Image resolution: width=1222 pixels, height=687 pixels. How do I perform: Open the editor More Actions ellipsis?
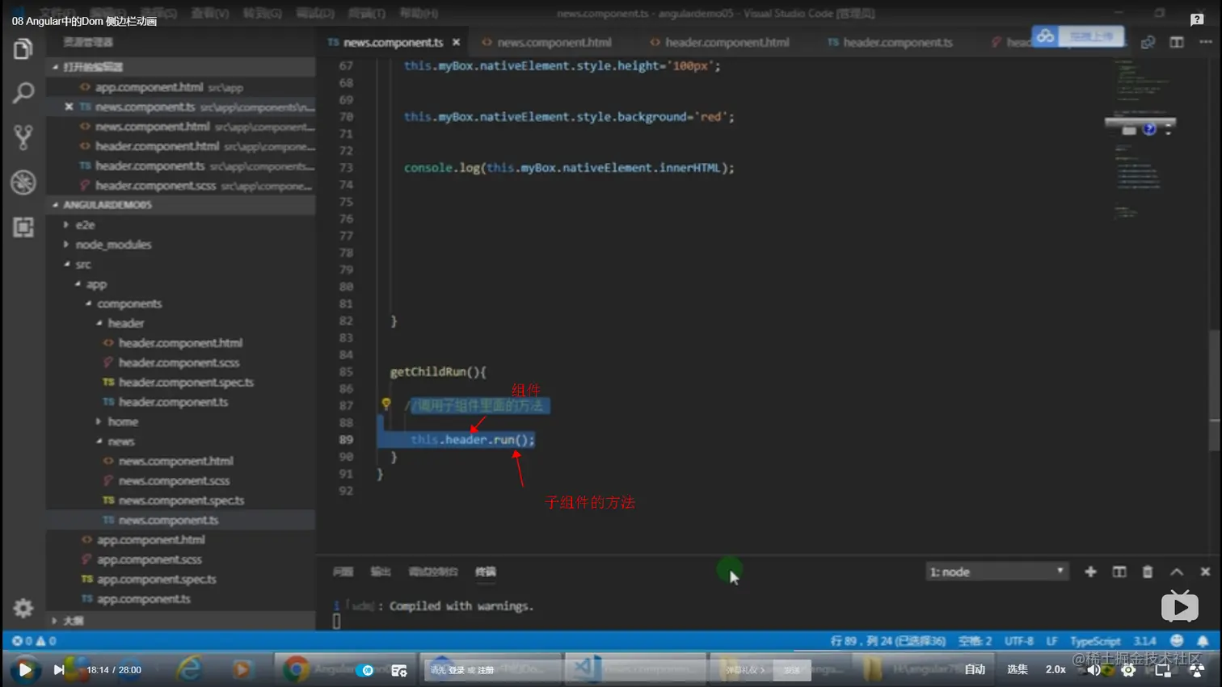click(1205, 42)
